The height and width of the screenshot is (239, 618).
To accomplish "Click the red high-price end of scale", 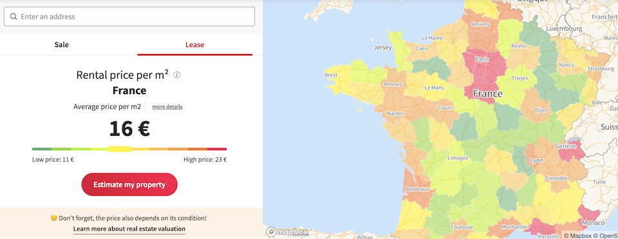I will point(217,149).
